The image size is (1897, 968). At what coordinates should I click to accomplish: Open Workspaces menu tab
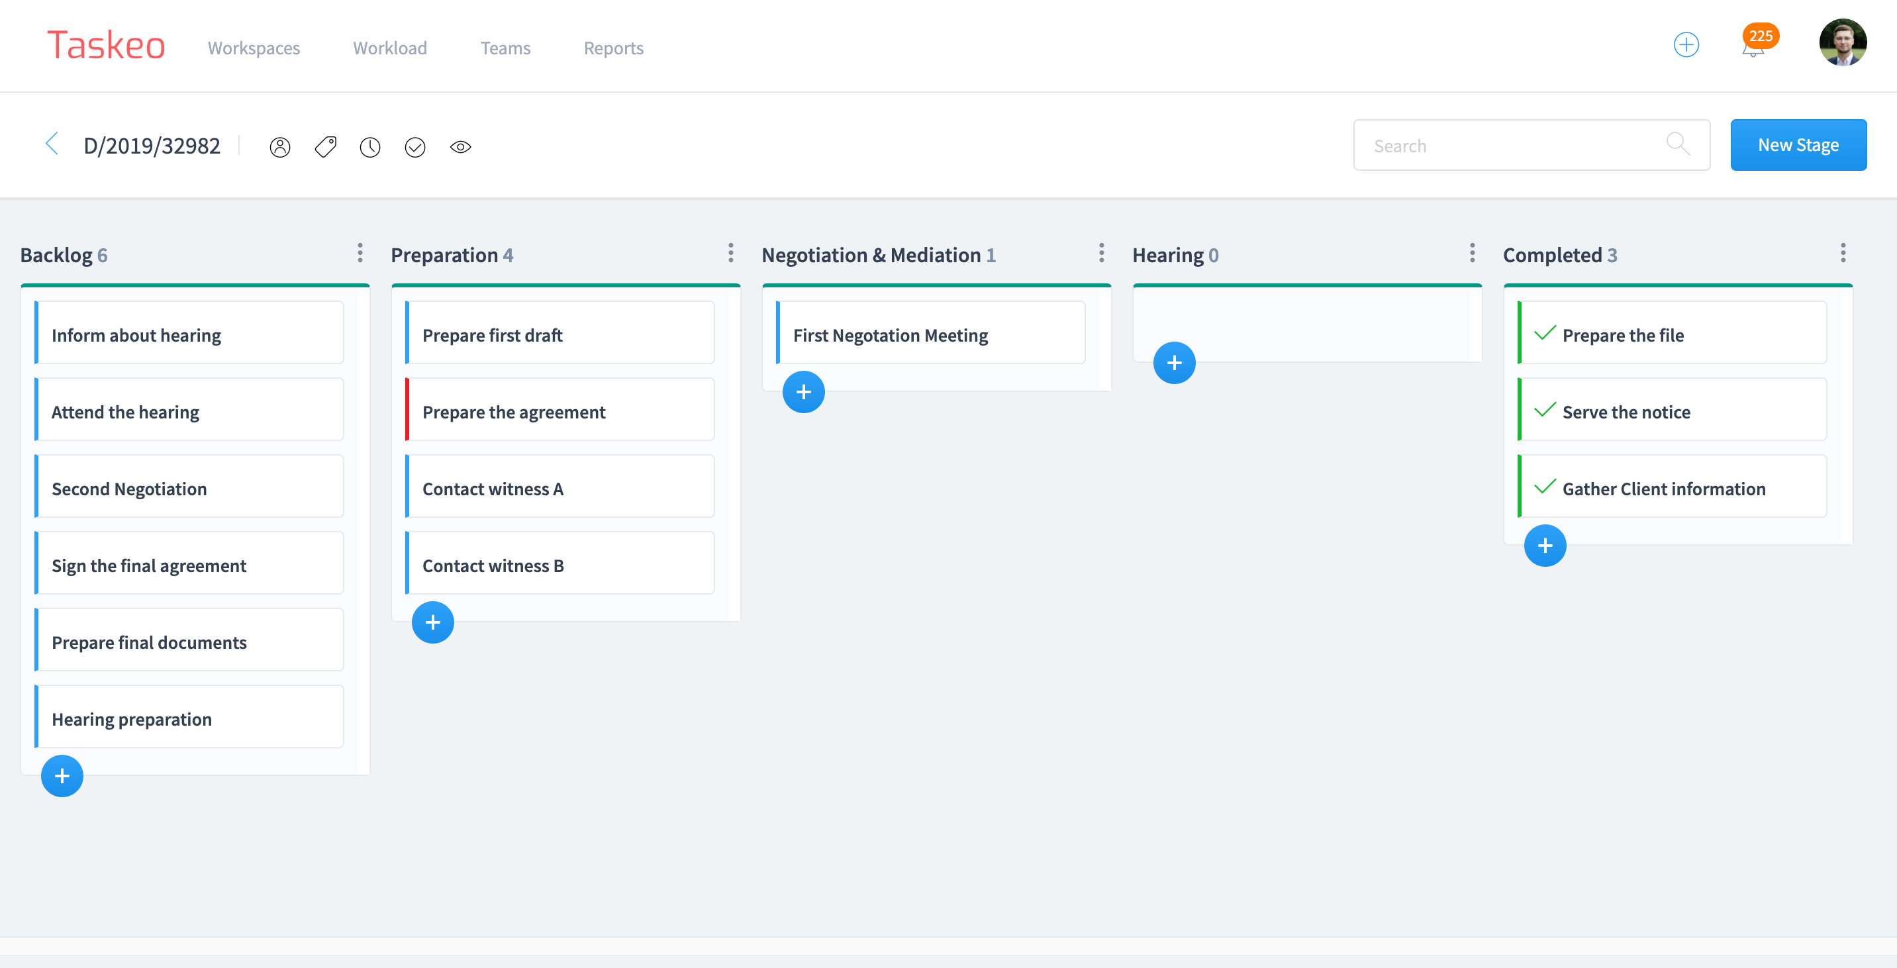[254, 47]
